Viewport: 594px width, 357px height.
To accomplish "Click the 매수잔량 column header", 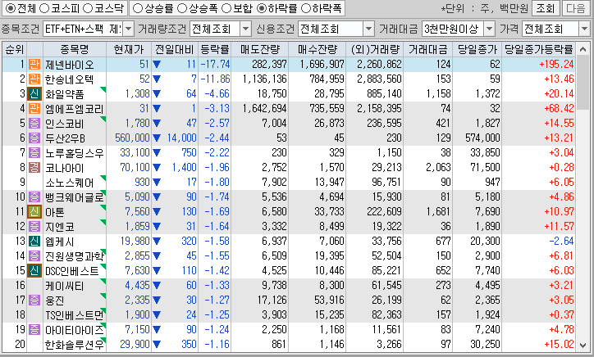I will 317,49.
